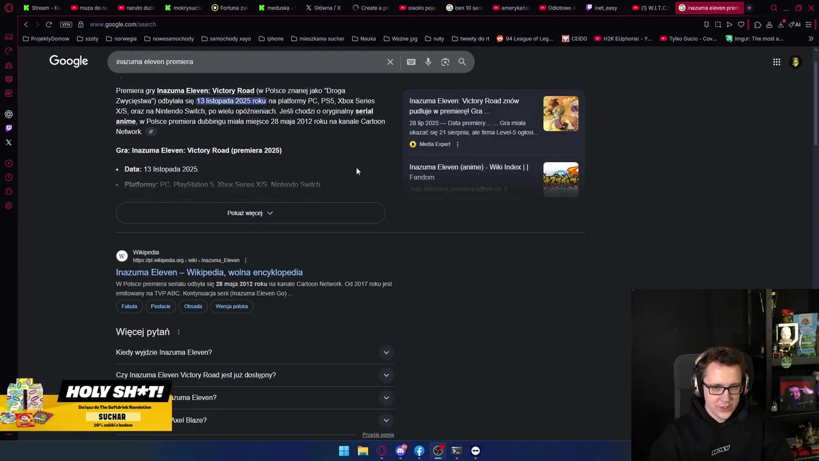Click Fabuła chip under Wikipedia result
Screen dimensions: 819x461
tap(129, 306)
